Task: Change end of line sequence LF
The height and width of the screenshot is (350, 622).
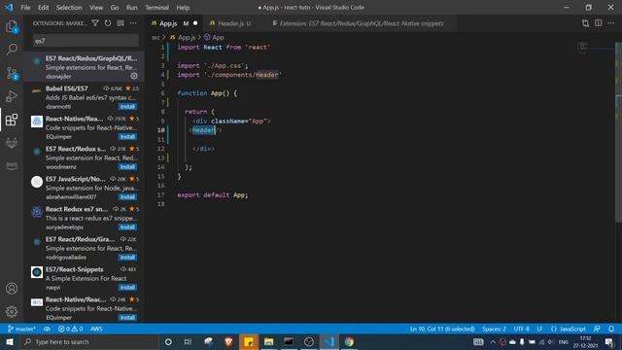Action: coord(539,329)
